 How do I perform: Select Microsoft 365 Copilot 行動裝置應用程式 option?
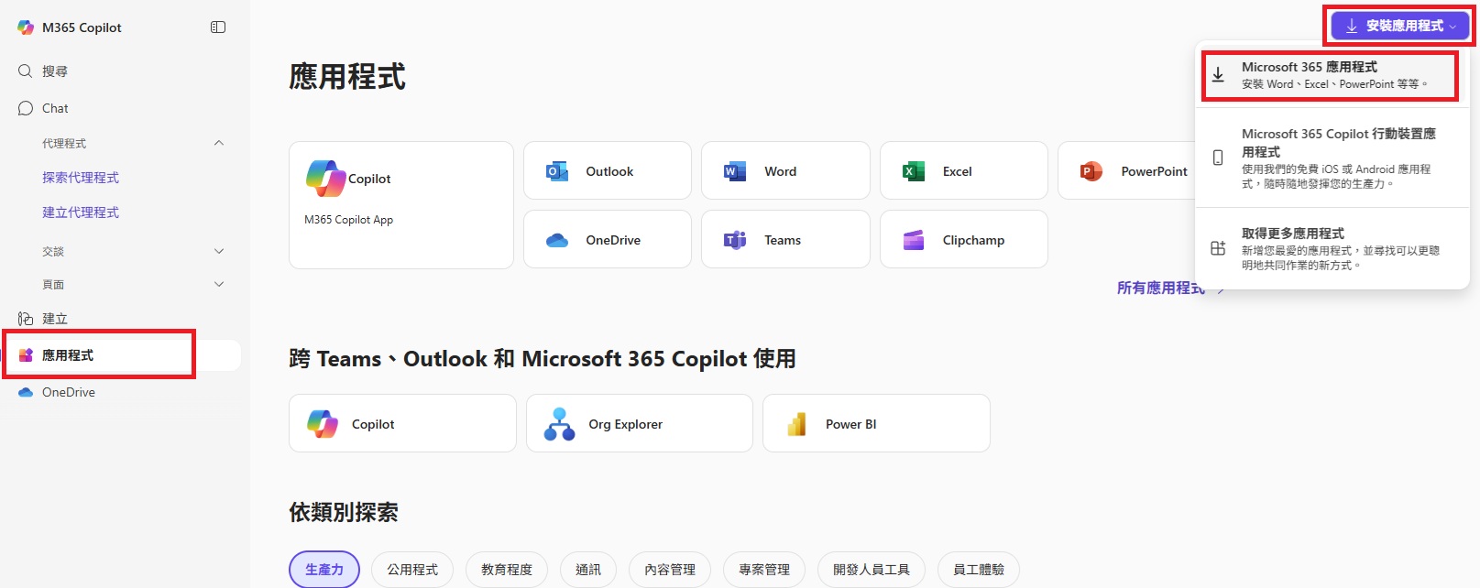(1332, 158)
